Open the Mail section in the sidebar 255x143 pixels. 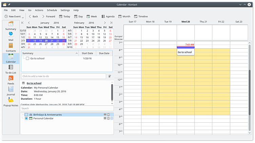pos(11,36)
